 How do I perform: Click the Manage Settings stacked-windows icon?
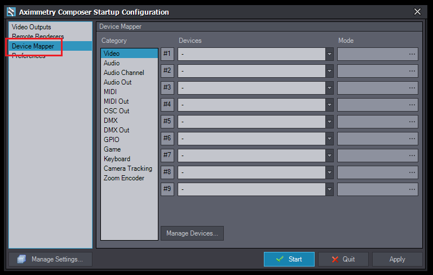(x=21, y=259)
